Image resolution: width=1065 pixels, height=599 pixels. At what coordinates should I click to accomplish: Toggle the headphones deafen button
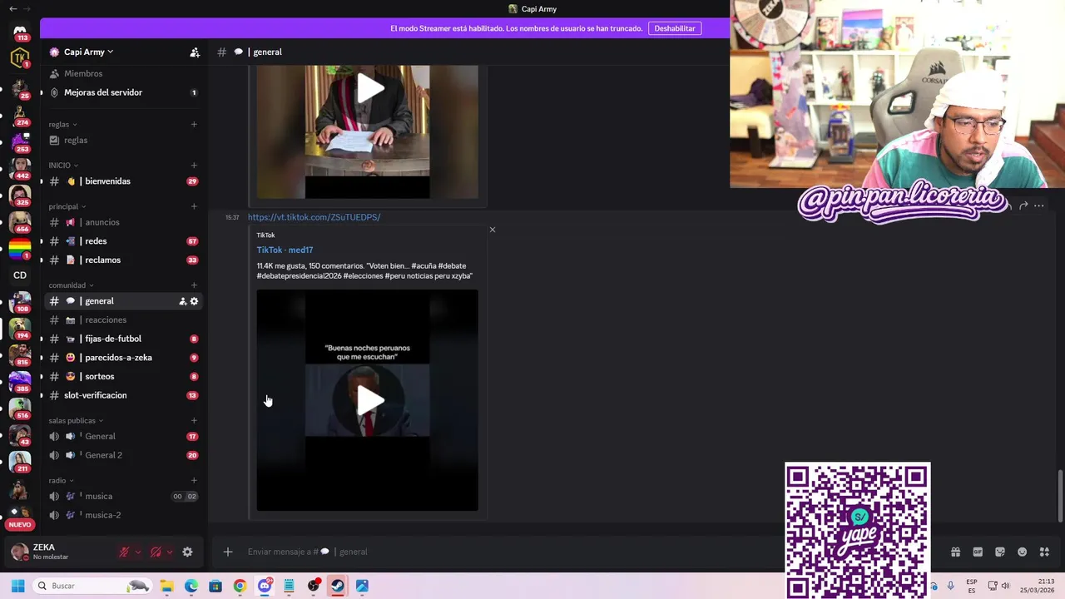click(156, 552)
